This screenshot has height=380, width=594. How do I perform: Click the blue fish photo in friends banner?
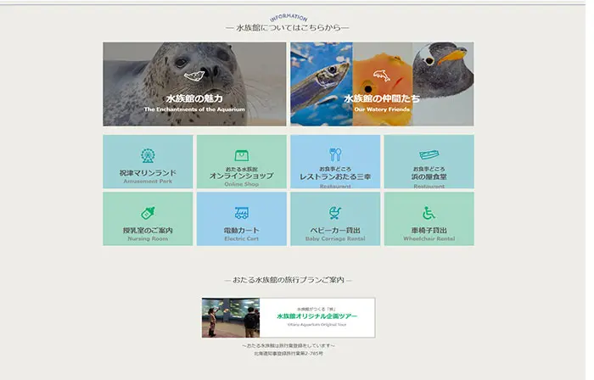coord(322,84)
